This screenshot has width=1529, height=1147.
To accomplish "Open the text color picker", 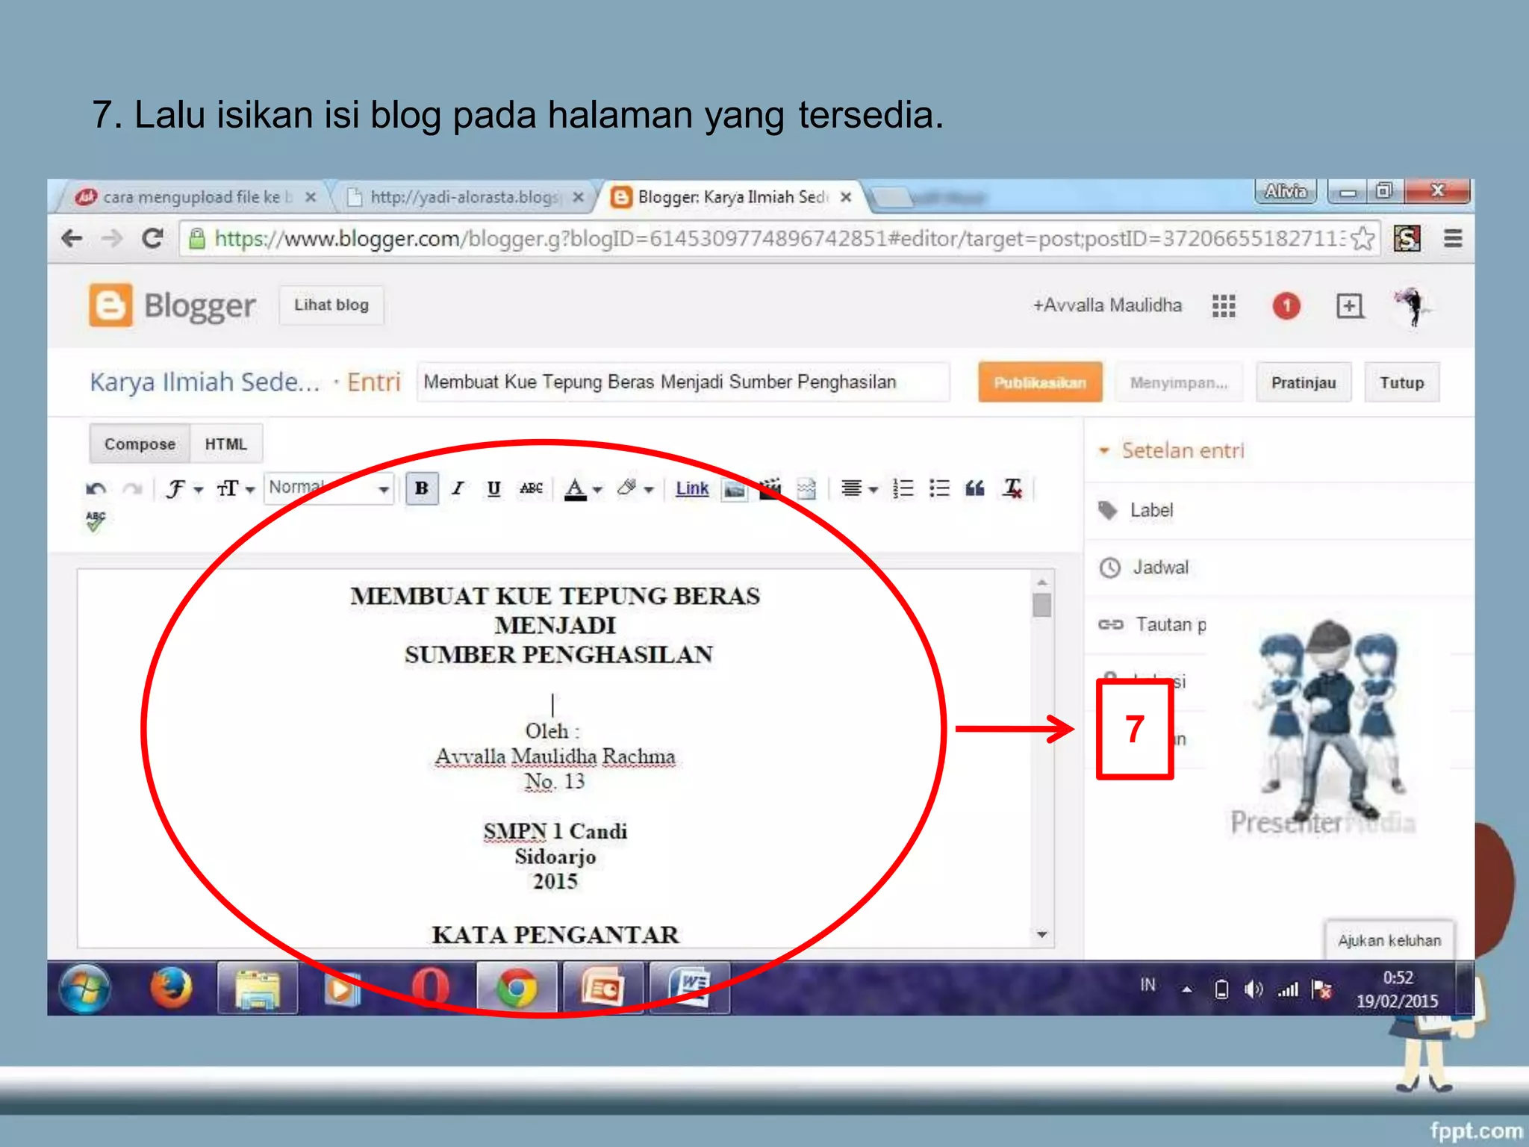I will 582,489.
